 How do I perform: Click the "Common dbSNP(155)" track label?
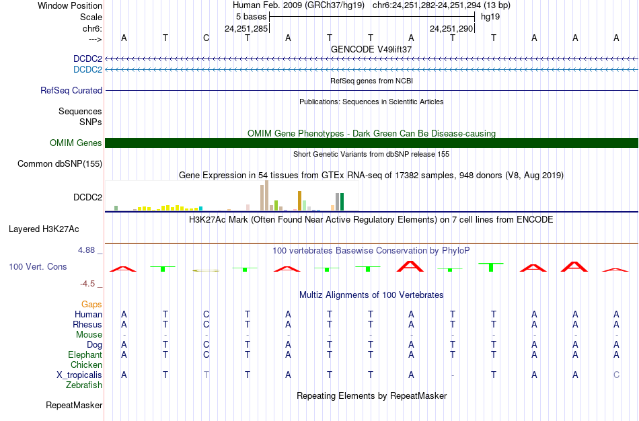[59, 163]
